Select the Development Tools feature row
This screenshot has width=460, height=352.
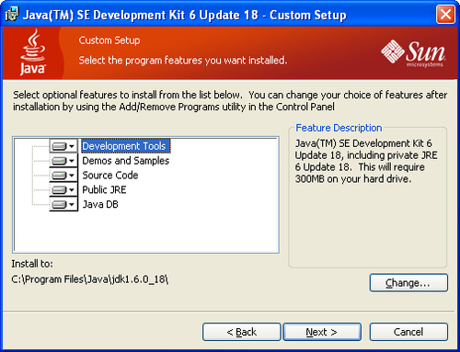(125, 146)
